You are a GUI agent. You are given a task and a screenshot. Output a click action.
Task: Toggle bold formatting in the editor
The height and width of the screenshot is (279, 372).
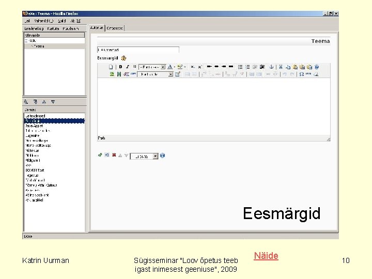[x=120, y=67]
